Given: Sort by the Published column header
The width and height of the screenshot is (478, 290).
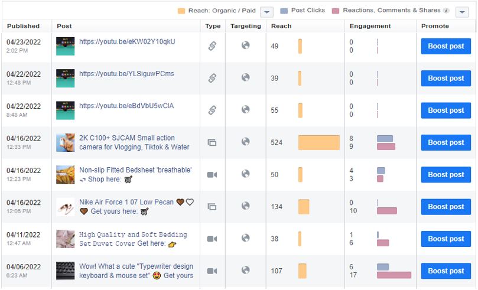Looking at the screenshot, I should pyautogui.click(x=24, y=26).
